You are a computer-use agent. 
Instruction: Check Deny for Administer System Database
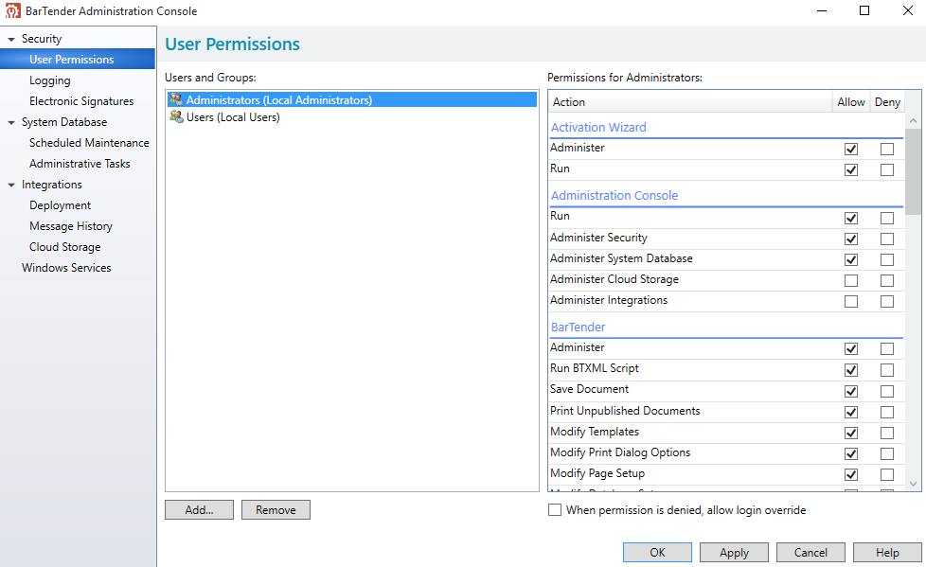887,259
